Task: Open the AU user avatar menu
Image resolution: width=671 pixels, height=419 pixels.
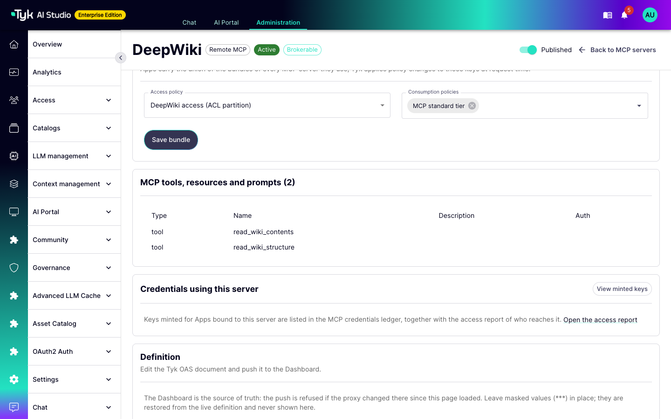Action: 650,15
